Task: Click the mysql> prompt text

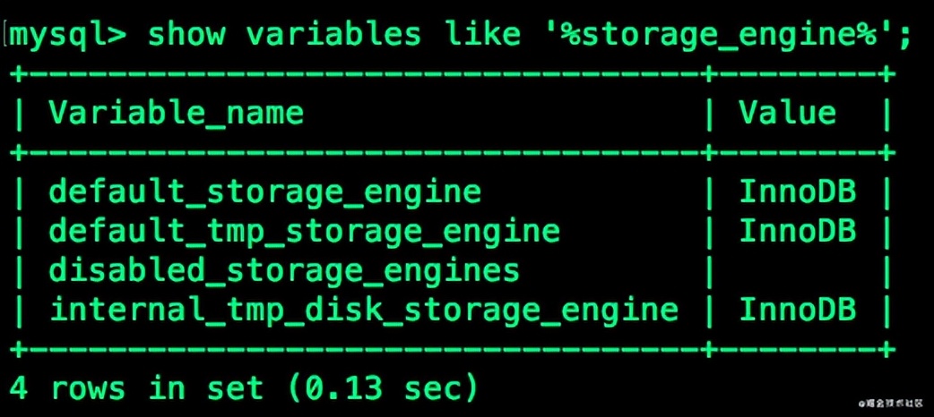Action: point(67,35)
